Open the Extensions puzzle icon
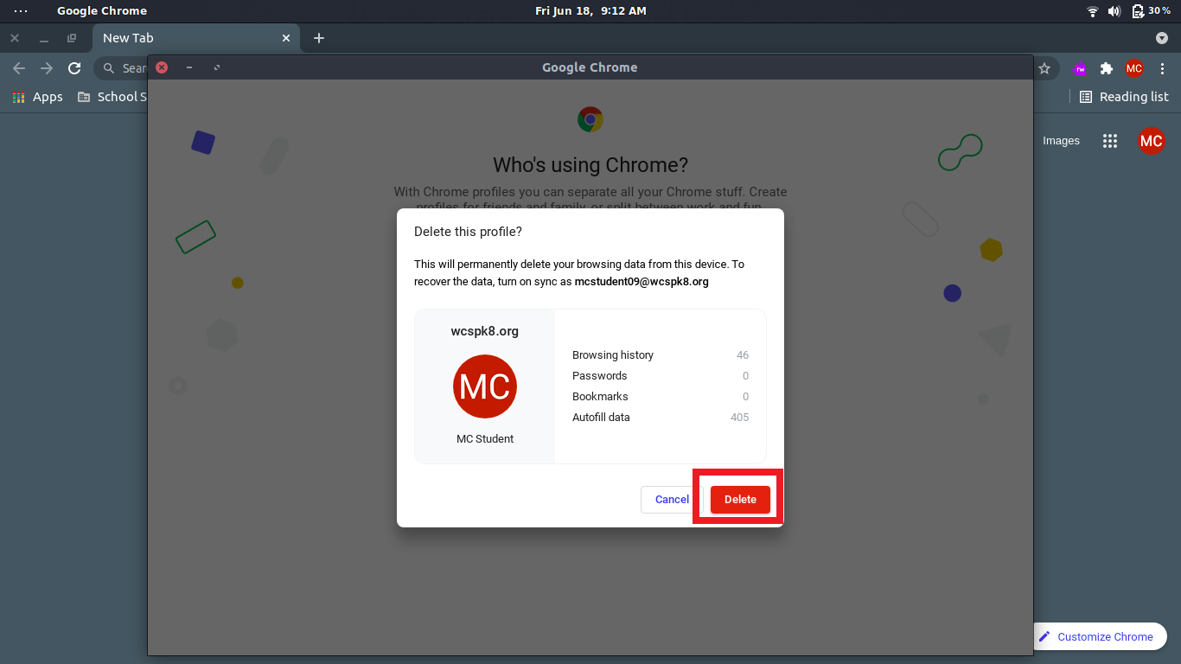 tap(1107, 68)
